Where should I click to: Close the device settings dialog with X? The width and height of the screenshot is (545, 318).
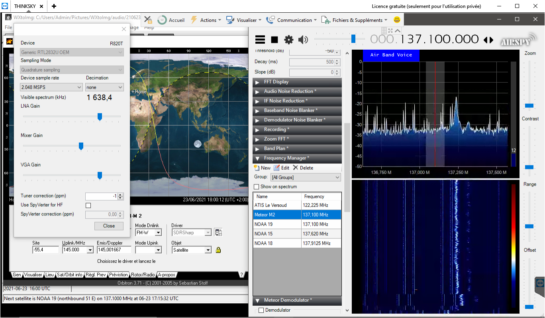click(124, 29)
